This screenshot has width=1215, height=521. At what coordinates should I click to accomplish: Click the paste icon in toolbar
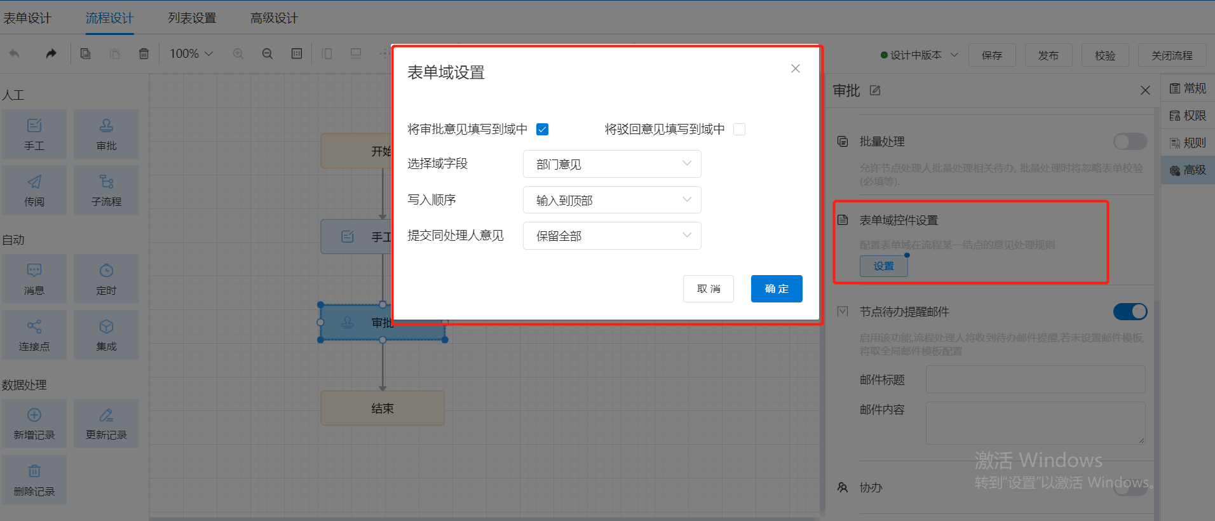[x=114, y=54]
